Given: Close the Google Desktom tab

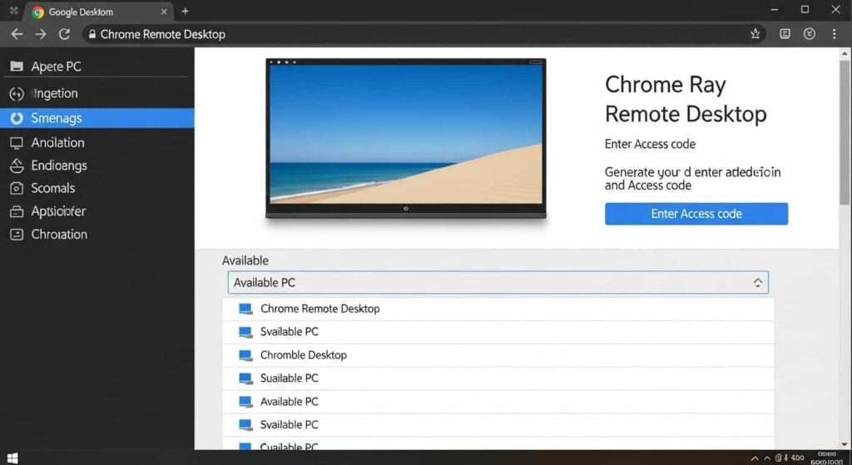Looking at the screenshot, I should (x=164, y=12).
